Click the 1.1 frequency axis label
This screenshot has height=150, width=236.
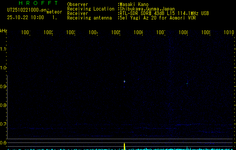click(x=3, y=49)
